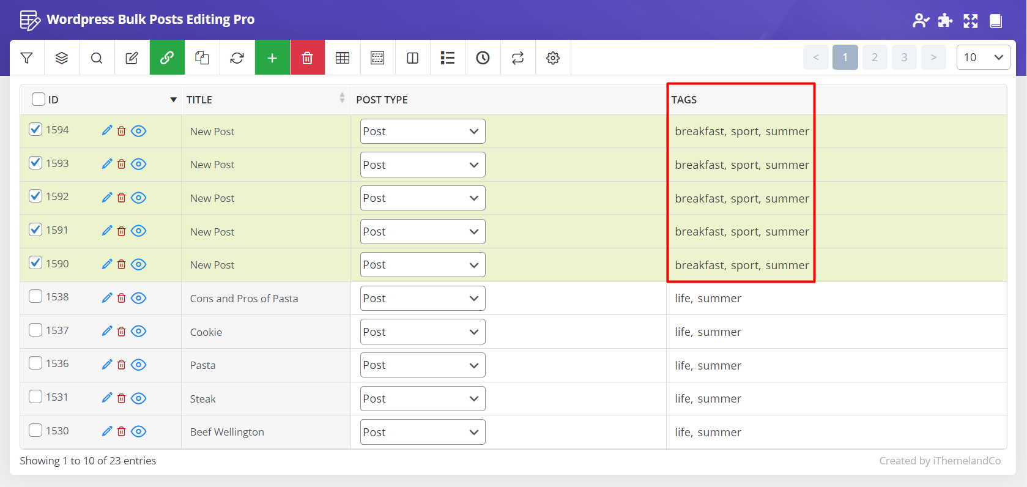Open the rows-per-page dropdown showing 10
This screenshot has width=1027, height=487.
[x=983, y=58]
